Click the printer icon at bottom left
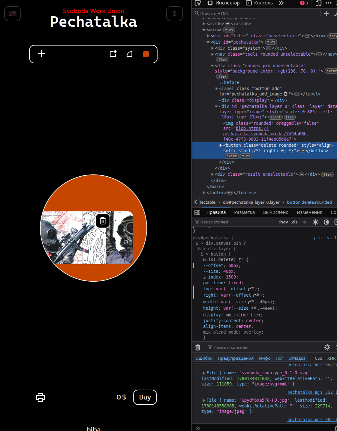 tap(41, 397)
